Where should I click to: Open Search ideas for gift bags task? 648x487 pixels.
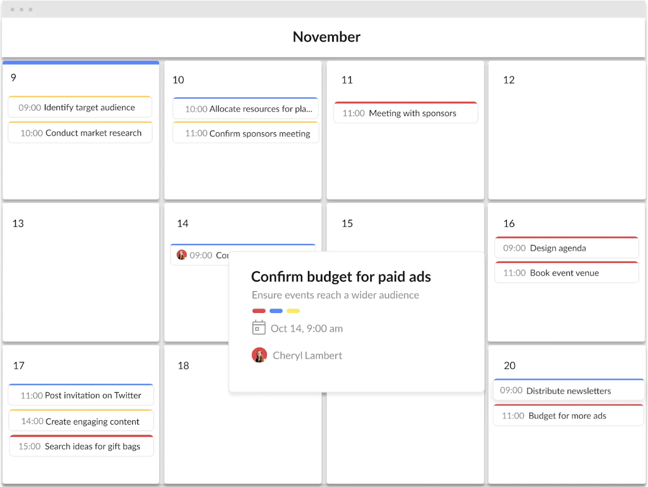click(x=80, y=446)
